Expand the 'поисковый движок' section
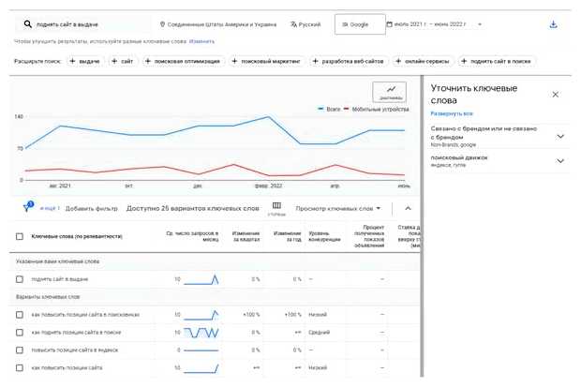This screenshot has width=581, height=387. (560, 161)
